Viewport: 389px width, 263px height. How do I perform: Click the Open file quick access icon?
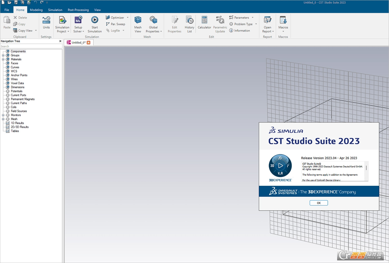(9, 2)
